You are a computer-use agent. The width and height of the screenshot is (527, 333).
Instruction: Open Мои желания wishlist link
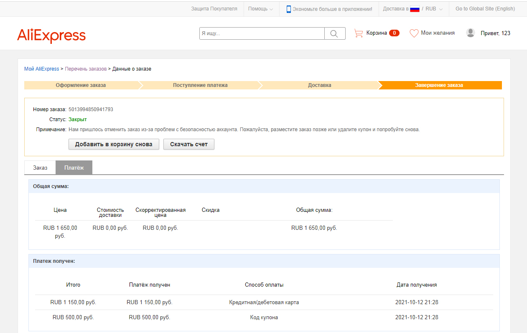coord(438,33)
